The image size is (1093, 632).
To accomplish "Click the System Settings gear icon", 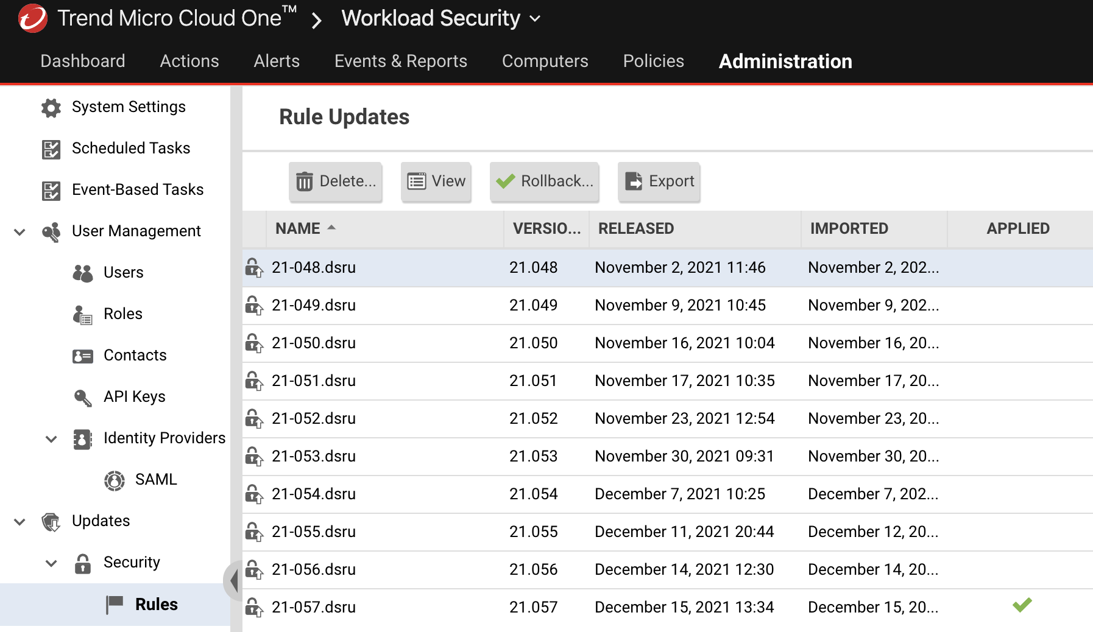I will tap(51, 108).
